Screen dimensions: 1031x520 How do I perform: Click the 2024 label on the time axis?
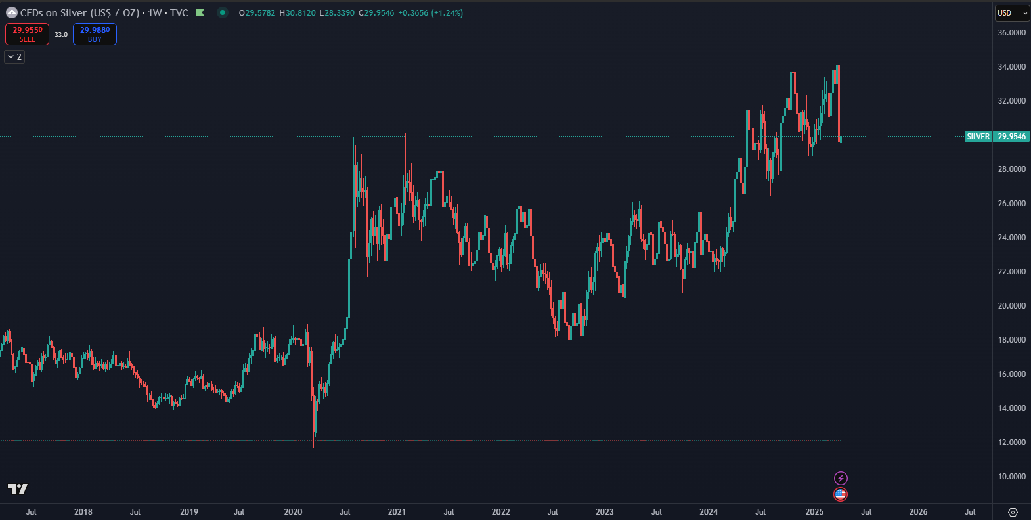tap(709, 512)
